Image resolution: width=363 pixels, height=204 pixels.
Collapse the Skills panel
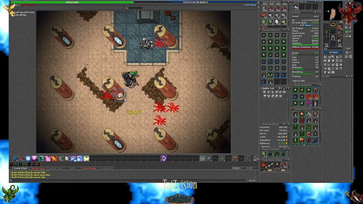point(318,12)
